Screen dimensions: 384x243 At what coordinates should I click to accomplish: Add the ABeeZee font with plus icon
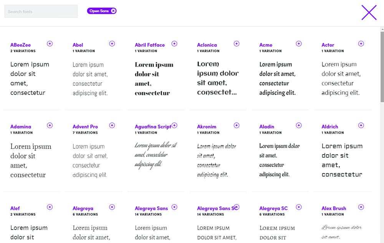[50, 44]
